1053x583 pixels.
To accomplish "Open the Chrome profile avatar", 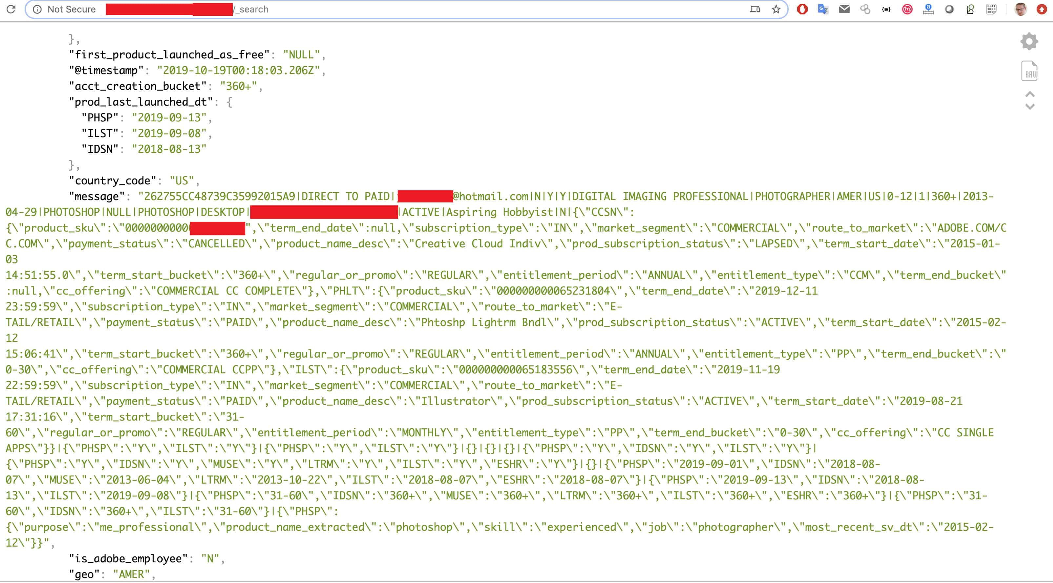I will tap(1020, 9).
